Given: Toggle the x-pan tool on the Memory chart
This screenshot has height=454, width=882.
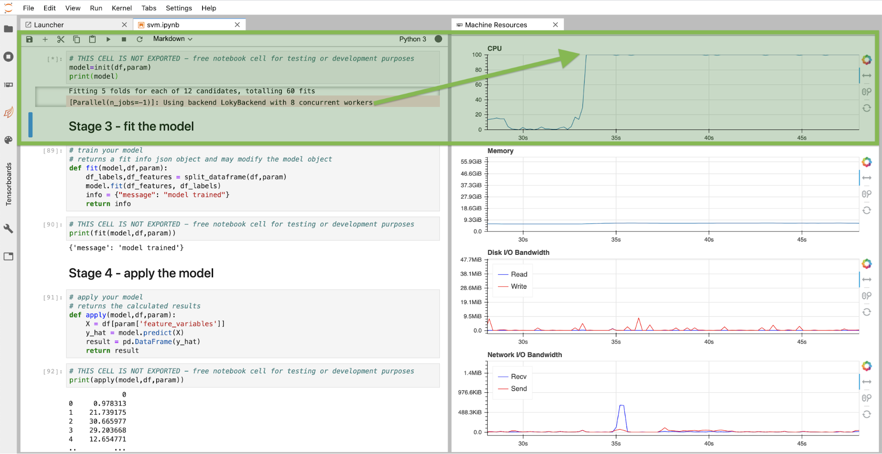Looking at the screenshot, I should coord(867,178).
